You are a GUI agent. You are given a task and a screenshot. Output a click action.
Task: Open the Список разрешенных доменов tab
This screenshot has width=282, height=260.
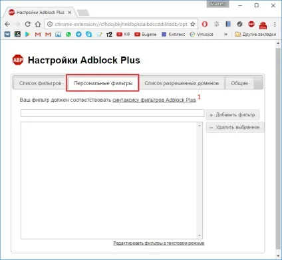(182, 83)
